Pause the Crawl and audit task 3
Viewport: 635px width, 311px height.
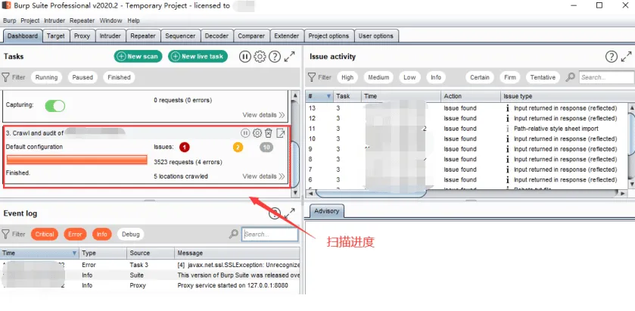coord(245,133)
